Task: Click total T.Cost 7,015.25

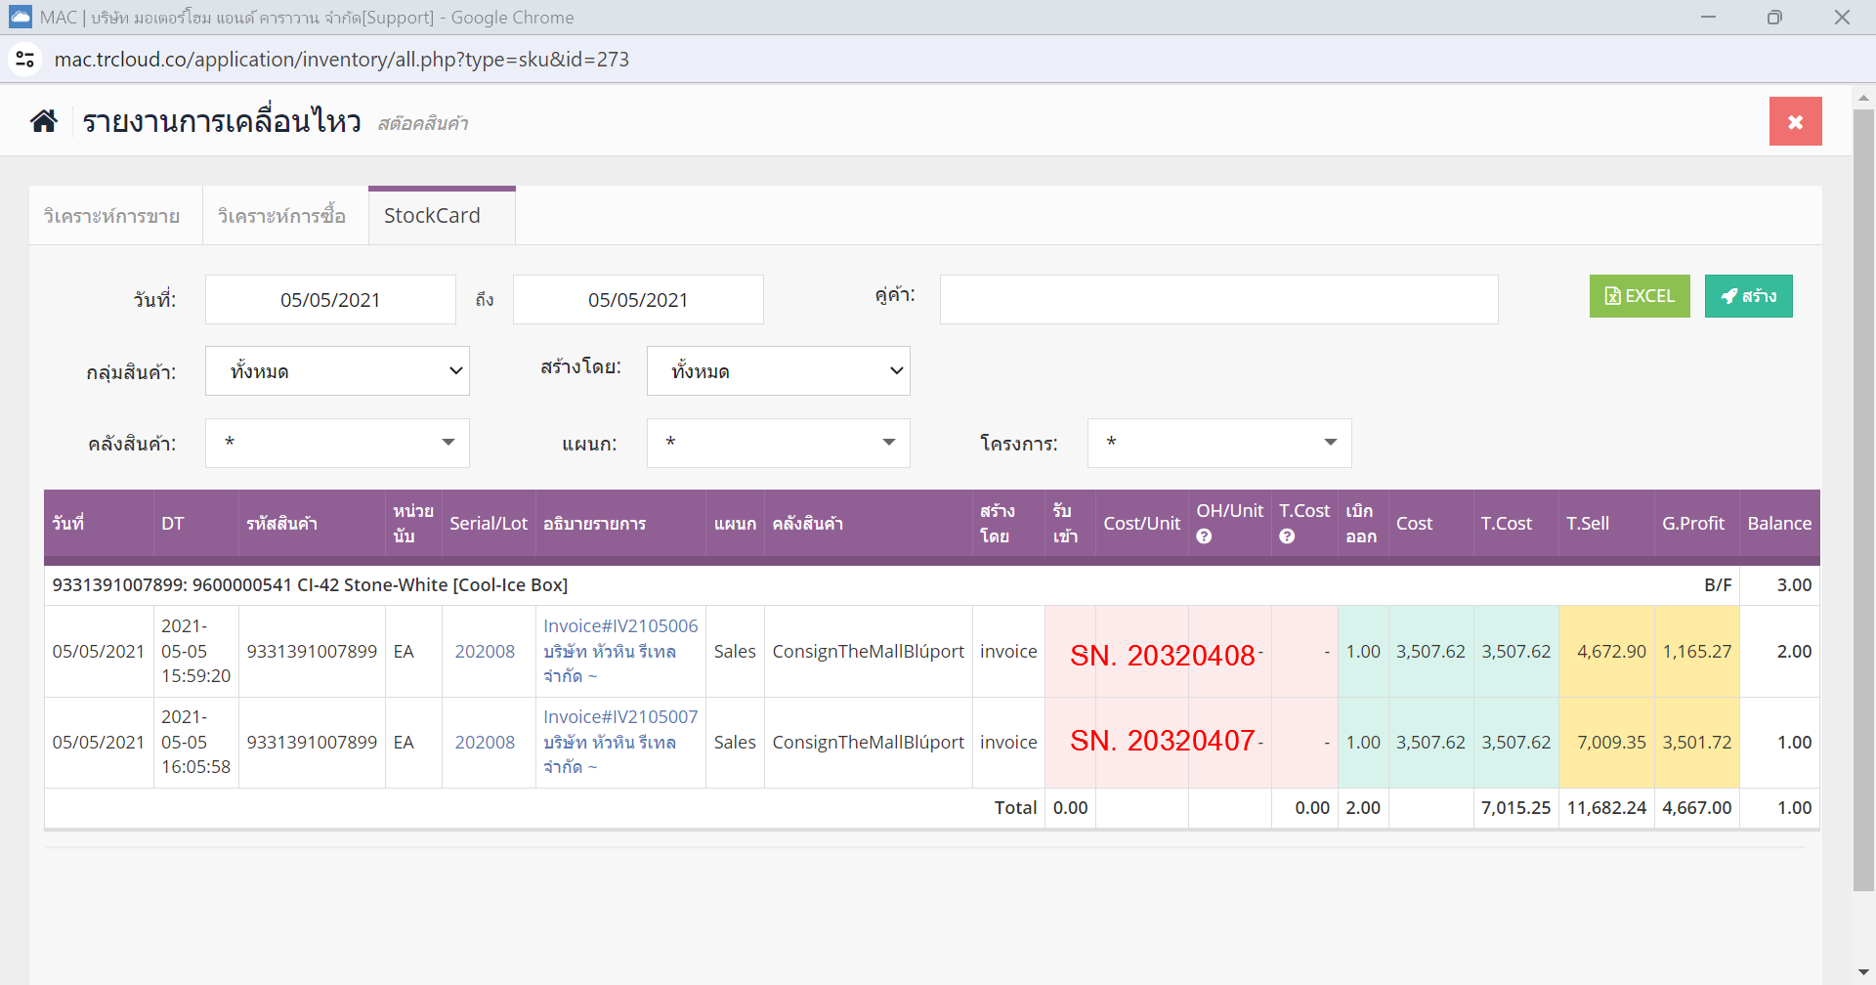Action: 1516,808
